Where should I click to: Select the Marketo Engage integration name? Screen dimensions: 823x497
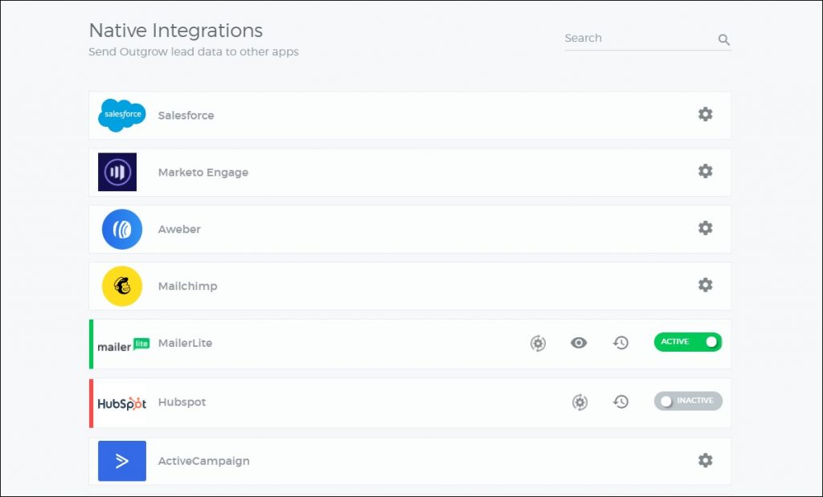tap(203, 173)
